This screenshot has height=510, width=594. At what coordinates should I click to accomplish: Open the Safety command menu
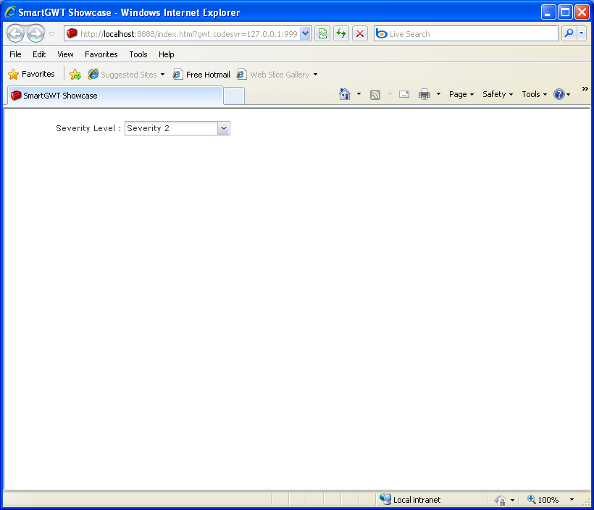click(x=498, y=94)
